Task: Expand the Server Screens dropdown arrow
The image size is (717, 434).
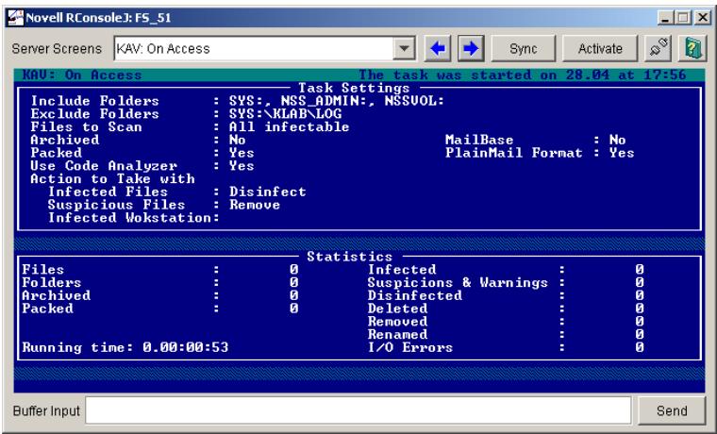Action: point(404,48)
